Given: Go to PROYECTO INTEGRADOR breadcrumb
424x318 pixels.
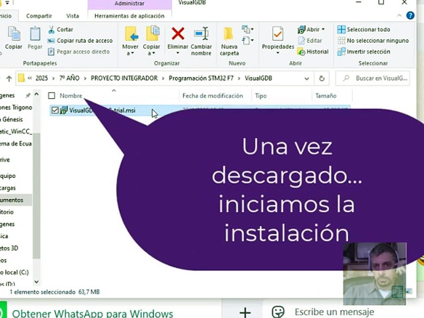Looking at the screenshot, I should click(x=124, y=78).
